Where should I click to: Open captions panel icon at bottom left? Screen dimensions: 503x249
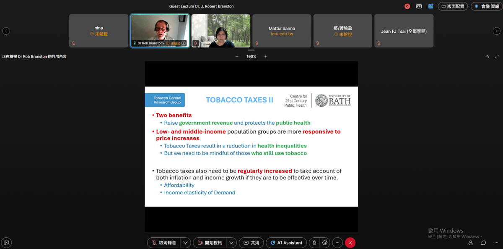(x=6, y=243)
